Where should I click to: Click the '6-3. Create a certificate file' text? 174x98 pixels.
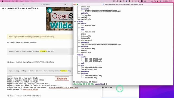[x=24, y=96]
